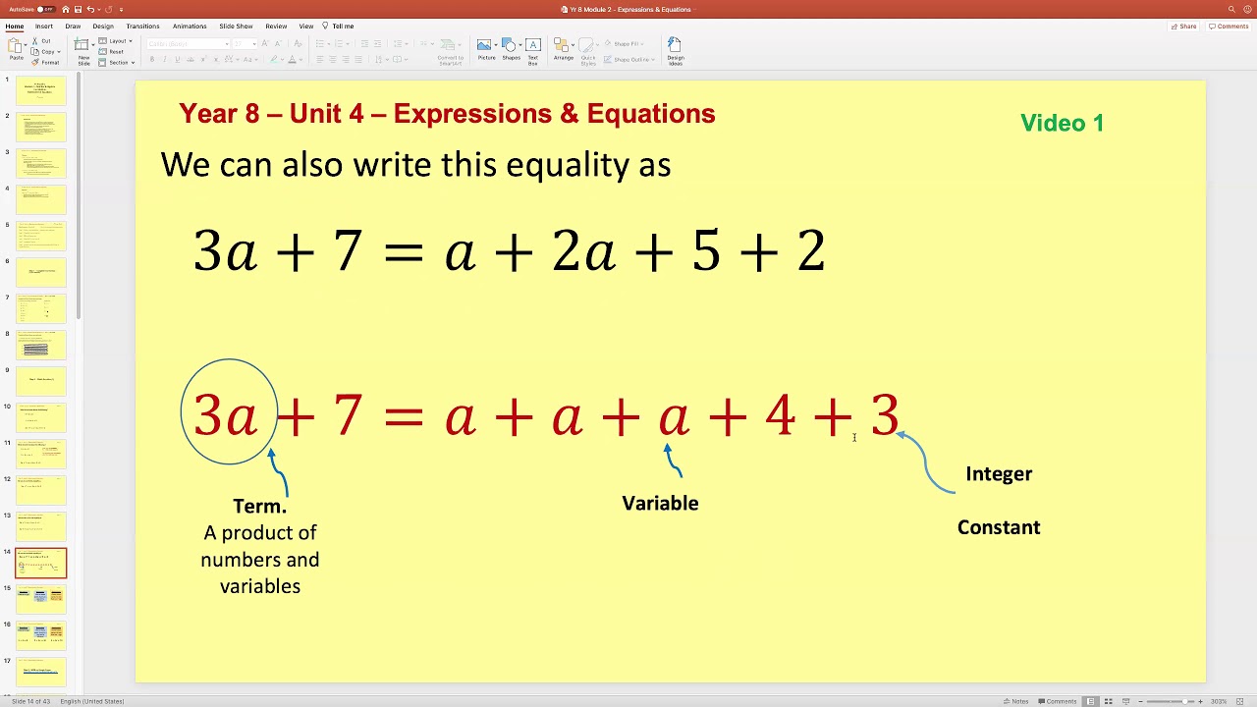Select slide 15 thumbnail

point(41,600)
